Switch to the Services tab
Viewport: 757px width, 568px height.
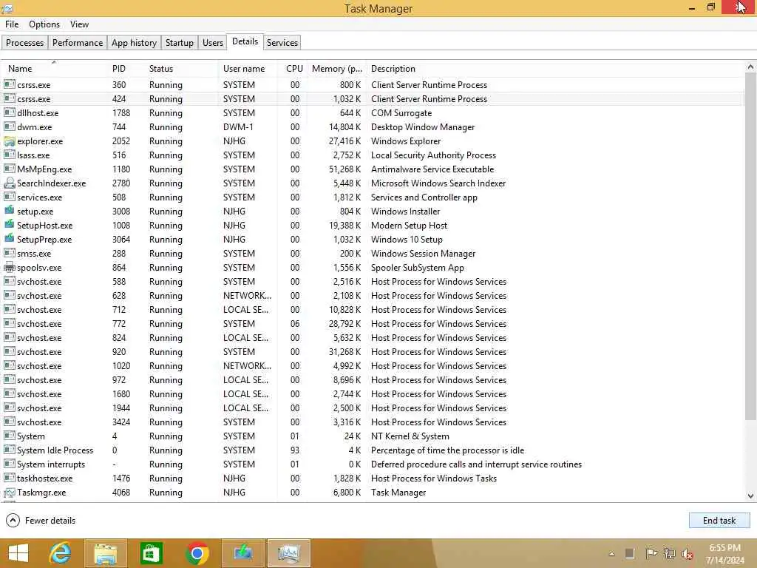pos(282,42)
